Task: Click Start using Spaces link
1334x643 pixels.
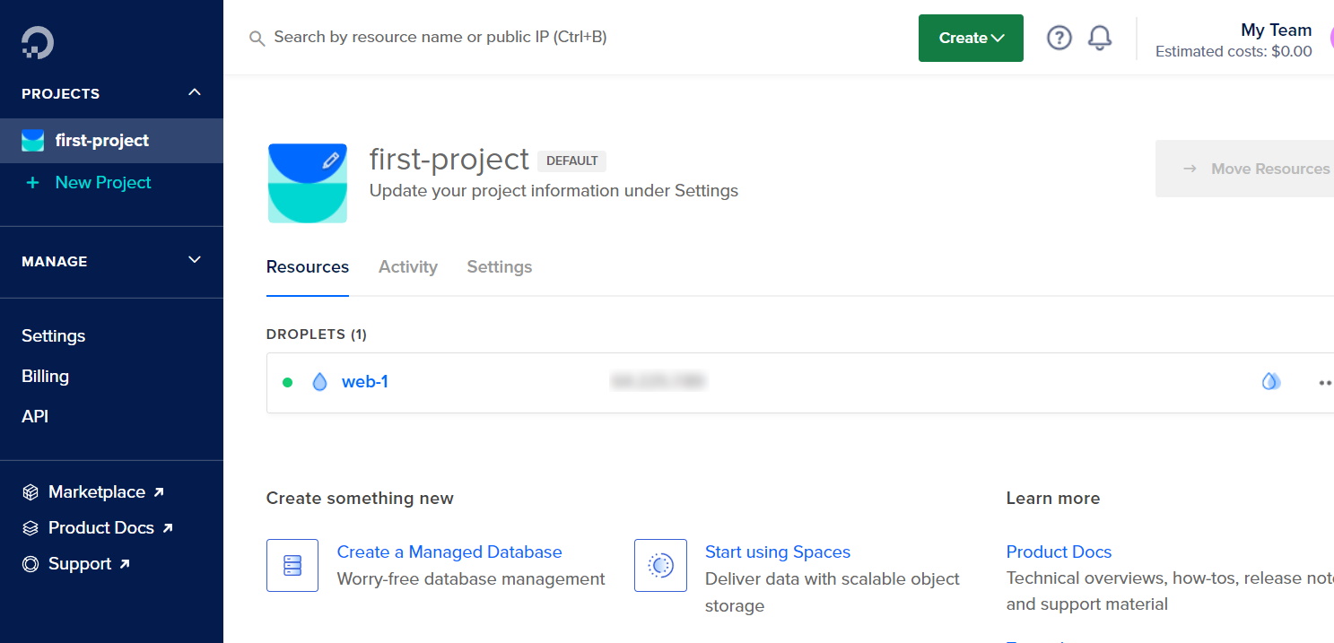Action: click(778, 552)
